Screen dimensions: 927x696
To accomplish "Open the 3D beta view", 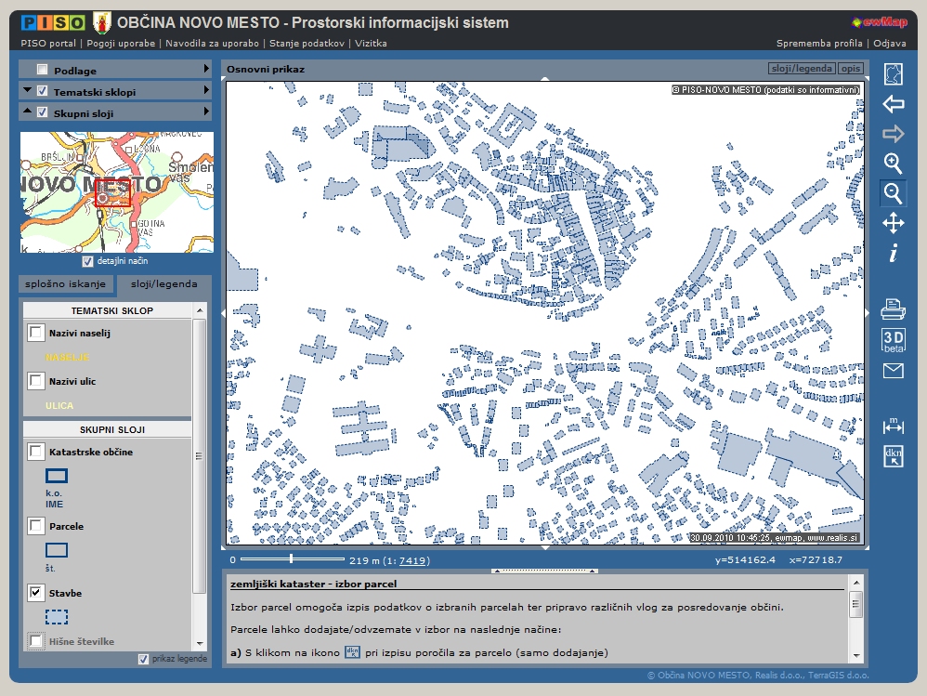I will [893, 340].
